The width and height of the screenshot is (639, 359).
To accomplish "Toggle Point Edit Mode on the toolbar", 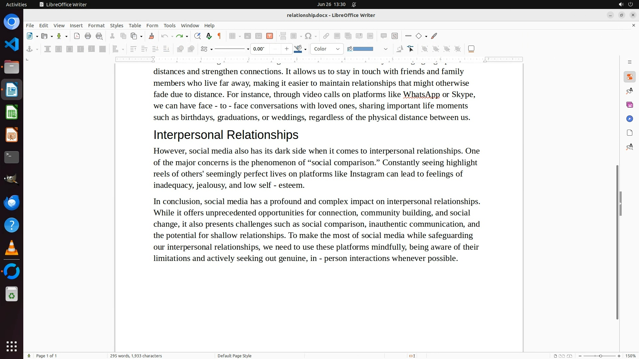I will coord(411,49).
